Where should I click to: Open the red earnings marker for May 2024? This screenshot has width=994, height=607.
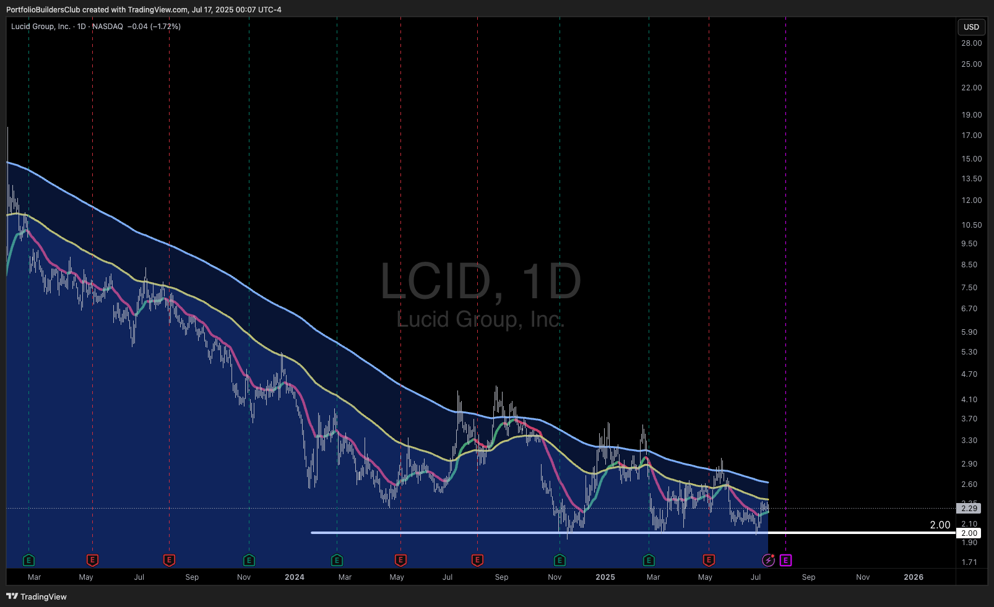pos(400,561)
